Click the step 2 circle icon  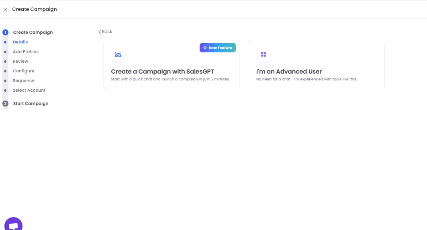coord(6,104)
